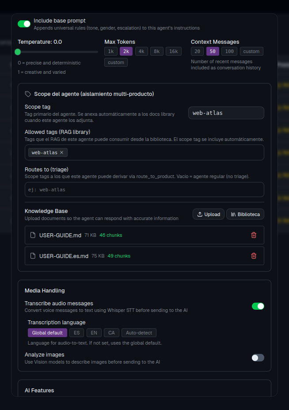Choose custom Max Tokens option
Image resolution: width=289 pixels, height=410 pixels.
point(116,62)
